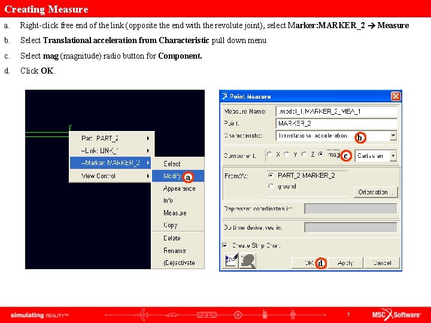The height and width of the screenshot is (323, 431).
Task: Choose the ground From/At radio option
Action: click(271, 186)
